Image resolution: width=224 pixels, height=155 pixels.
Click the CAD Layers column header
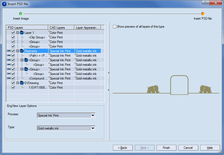coord(61,28)
